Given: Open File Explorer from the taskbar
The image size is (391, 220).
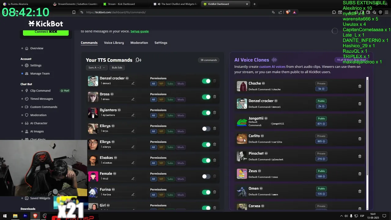Looking at the screenshot, I should (15, 216).
